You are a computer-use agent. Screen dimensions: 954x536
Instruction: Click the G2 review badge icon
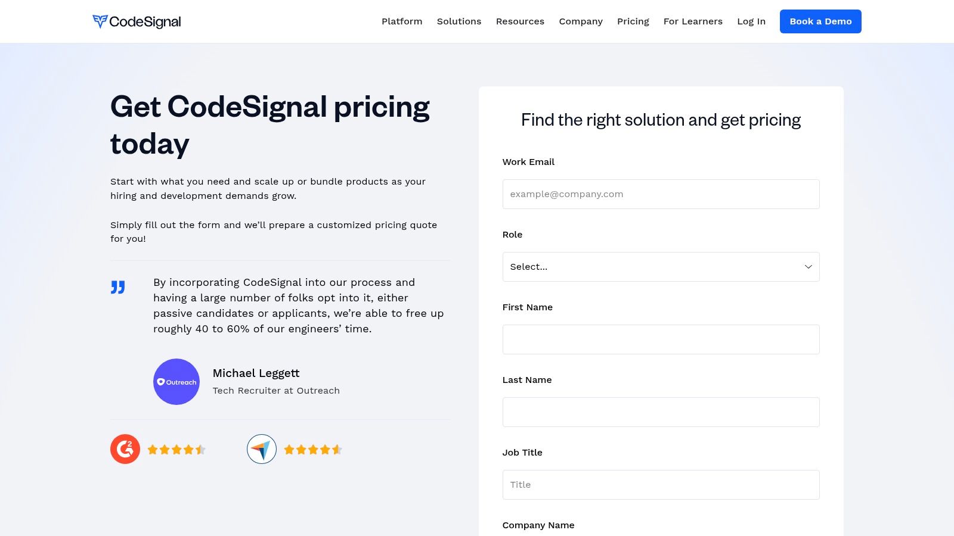pos(125,449)
